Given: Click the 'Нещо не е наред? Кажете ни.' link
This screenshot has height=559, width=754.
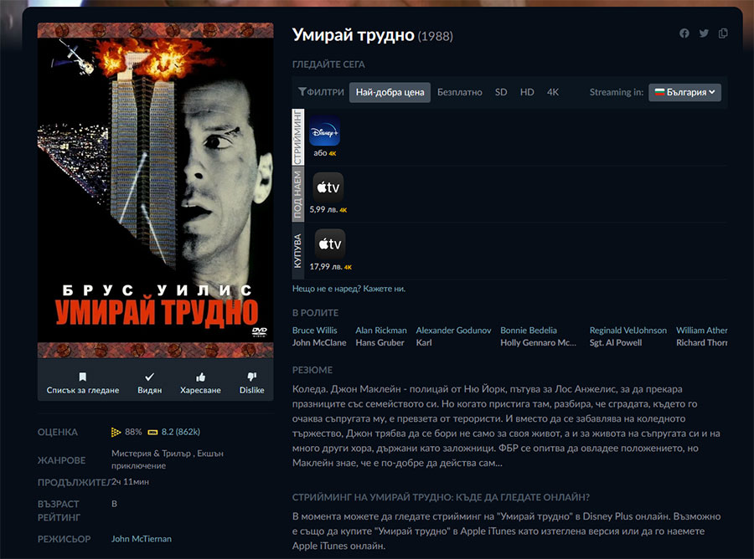Looking at the screenshot, I should [x=349, y=289].
